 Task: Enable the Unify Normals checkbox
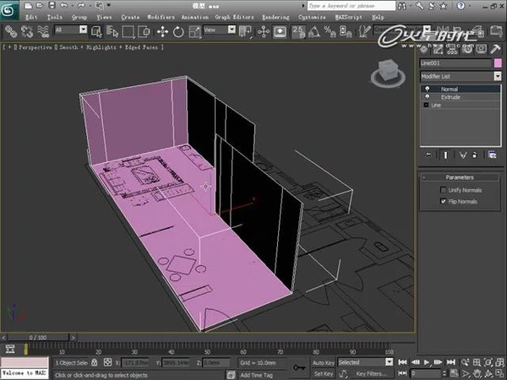pos(444,190)
